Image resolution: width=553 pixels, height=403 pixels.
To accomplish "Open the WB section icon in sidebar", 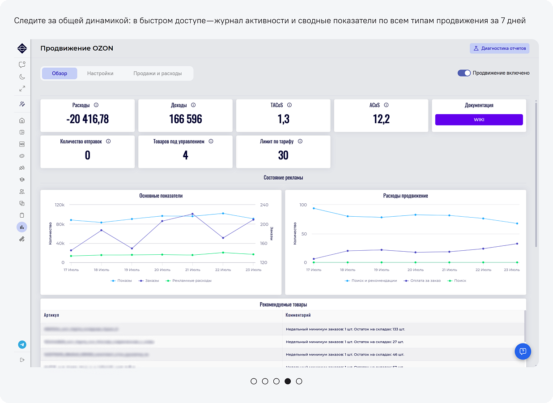I will (x=22, y=144).
